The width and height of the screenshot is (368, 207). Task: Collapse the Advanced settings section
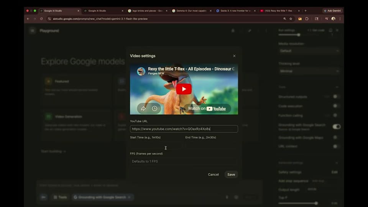[x=337, y=163]
